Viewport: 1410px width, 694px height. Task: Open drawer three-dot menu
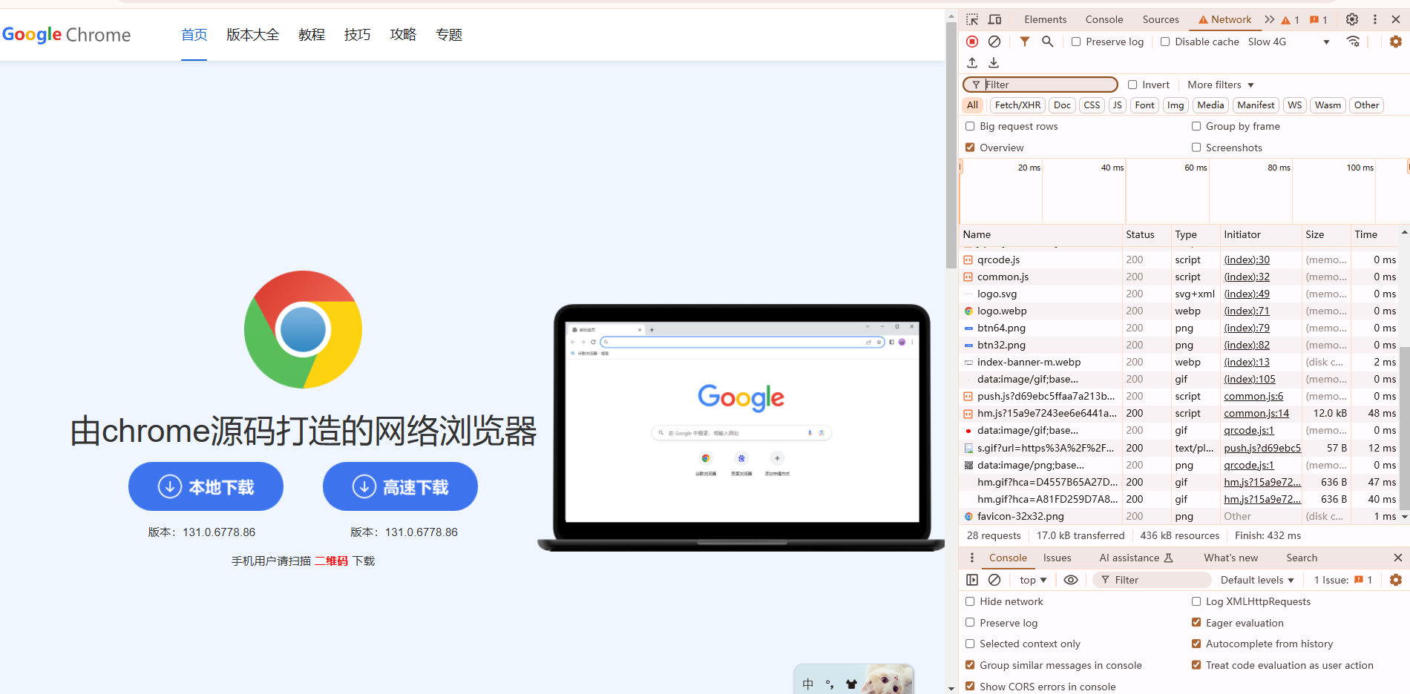click(972, 558)
